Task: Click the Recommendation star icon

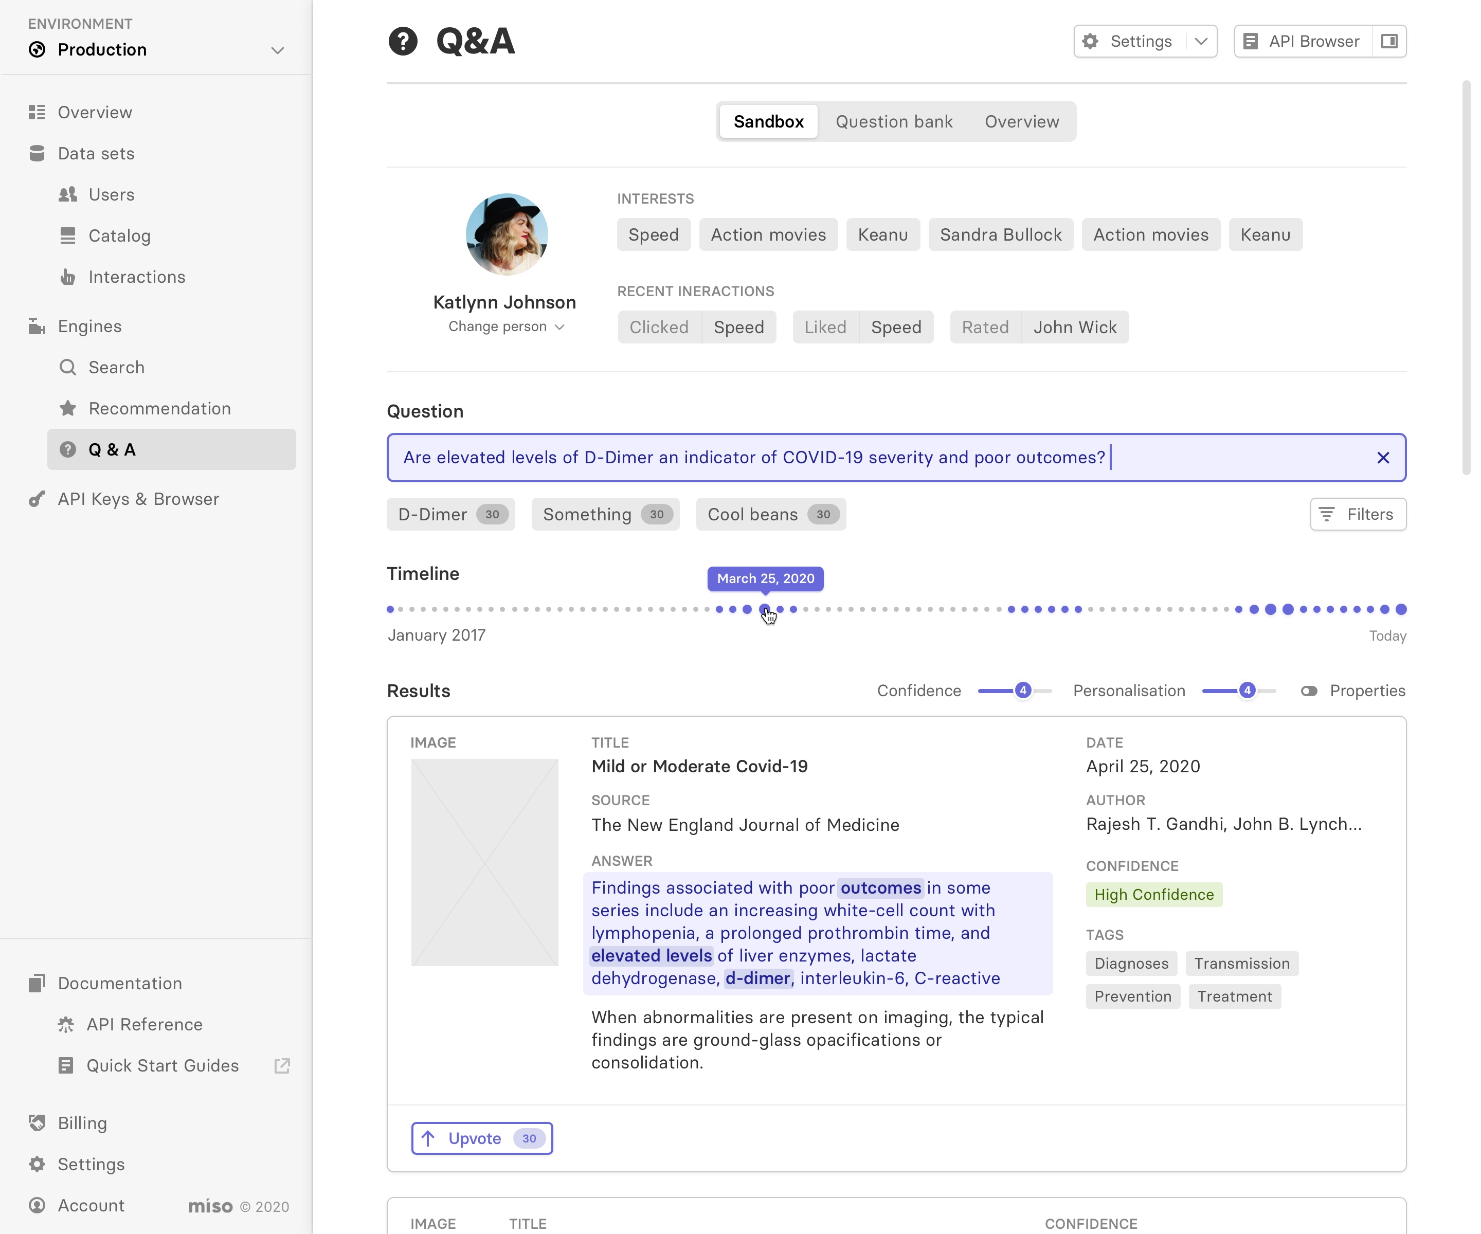Action: coord(68,408)
